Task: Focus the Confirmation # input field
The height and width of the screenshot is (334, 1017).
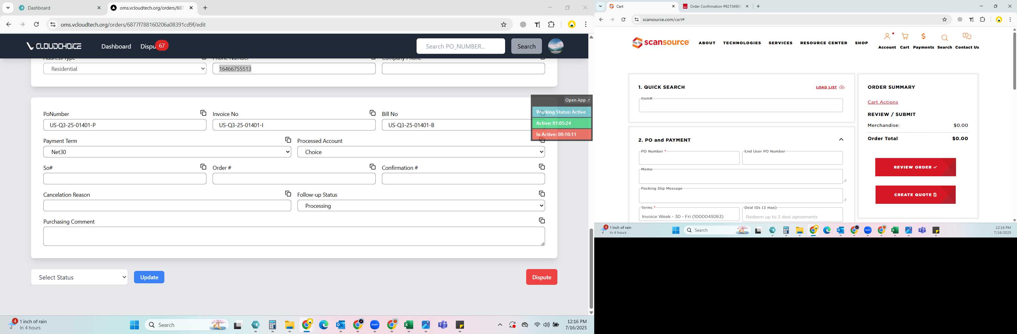Action: tap(463, 179)
